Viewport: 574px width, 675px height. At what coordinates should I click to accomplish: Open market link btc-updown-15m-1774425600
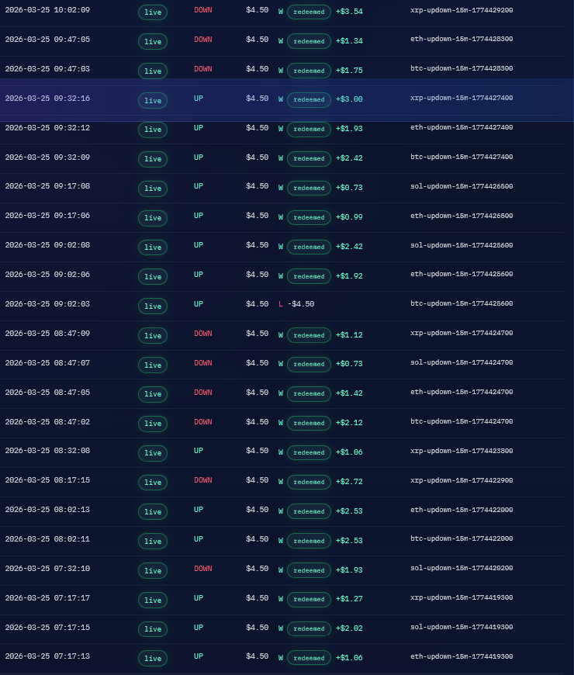[x=462, y=303]
